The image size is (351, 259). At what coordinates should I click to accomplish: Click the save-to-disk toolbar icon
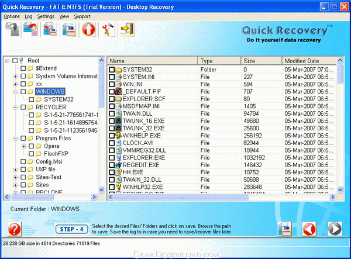click(69, 29)
